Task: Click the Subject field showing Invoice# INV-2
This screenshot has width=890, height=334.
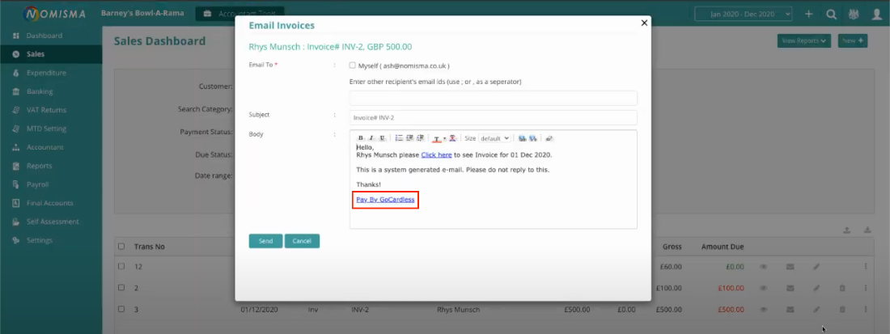Action: click(x=494, y=117)
